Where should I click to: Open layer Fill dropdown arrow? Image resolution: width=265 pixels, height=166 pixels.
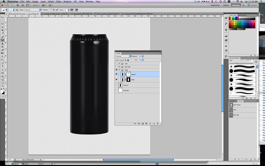tap(143, 60)
